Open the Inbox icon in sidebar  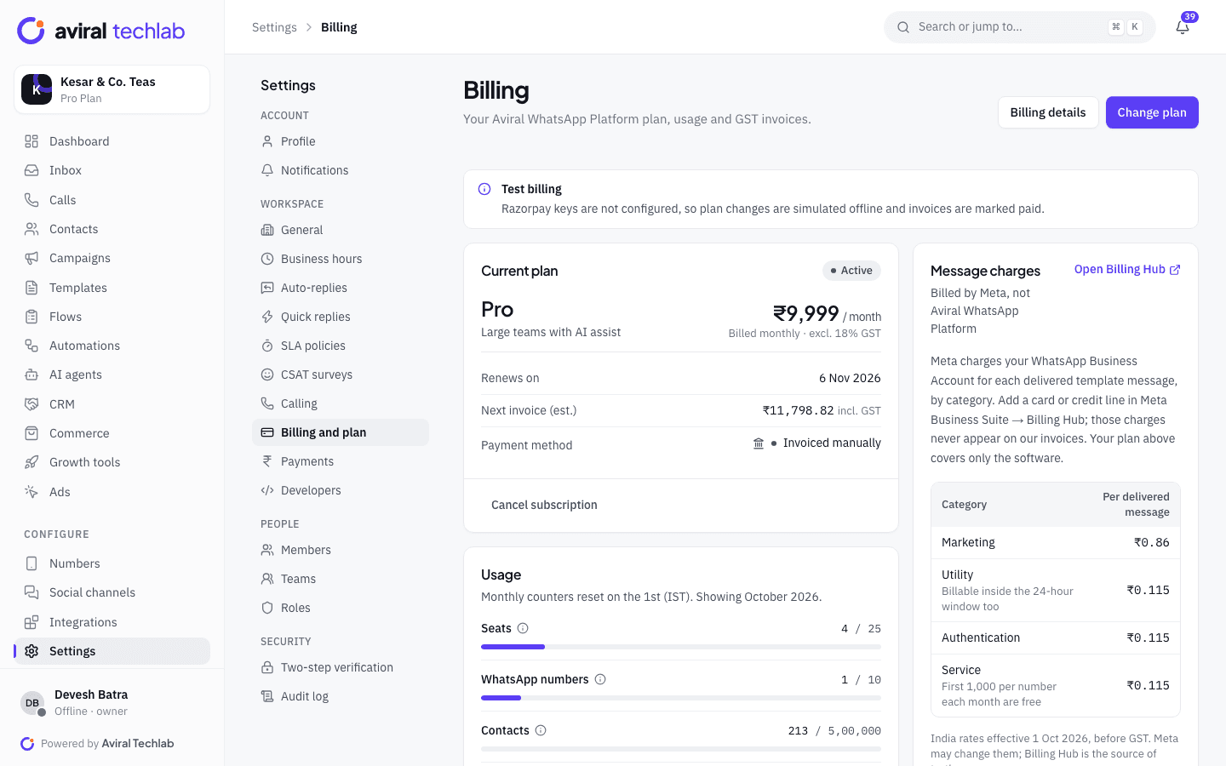(x=32, y=170)
